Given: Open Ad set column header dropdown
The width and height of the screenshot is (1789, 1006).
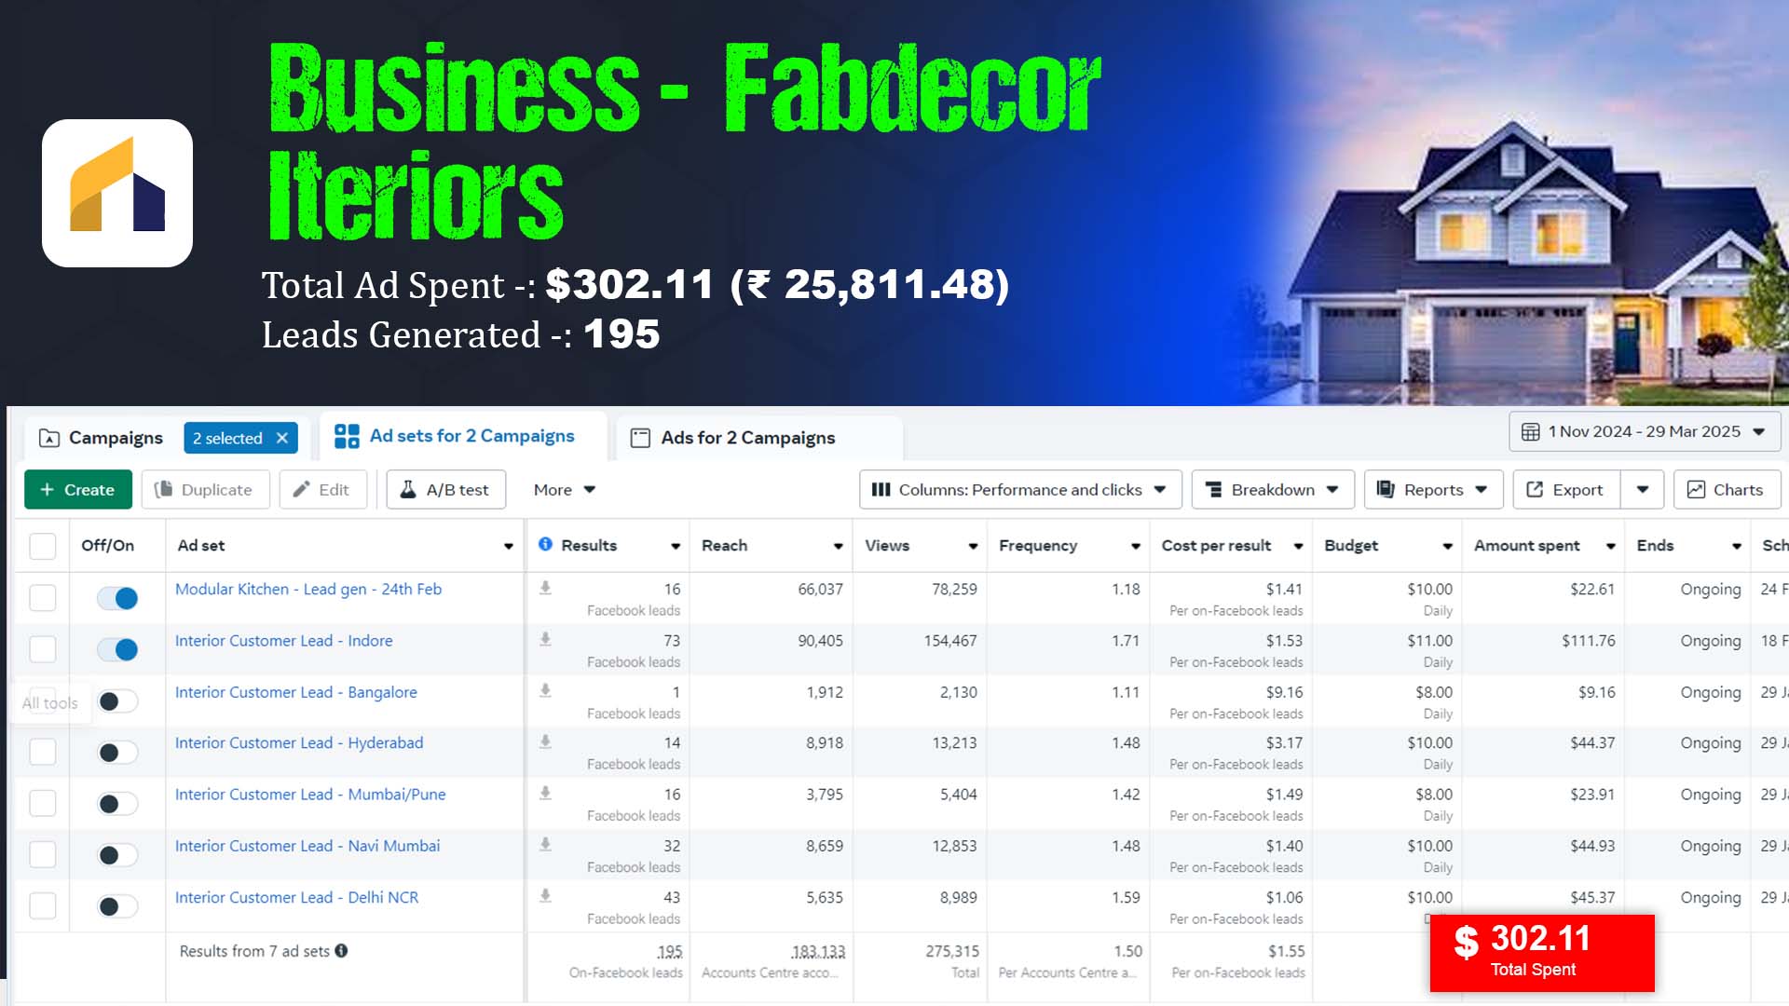Looking at the screenshot, I should pos(509,547).
